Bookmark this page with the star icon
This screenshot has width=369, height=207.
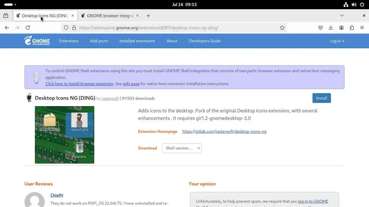pos(282,28)
